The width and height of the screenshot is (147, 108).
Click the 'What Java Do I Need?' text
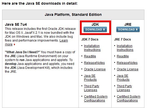[x=22, y=52]
